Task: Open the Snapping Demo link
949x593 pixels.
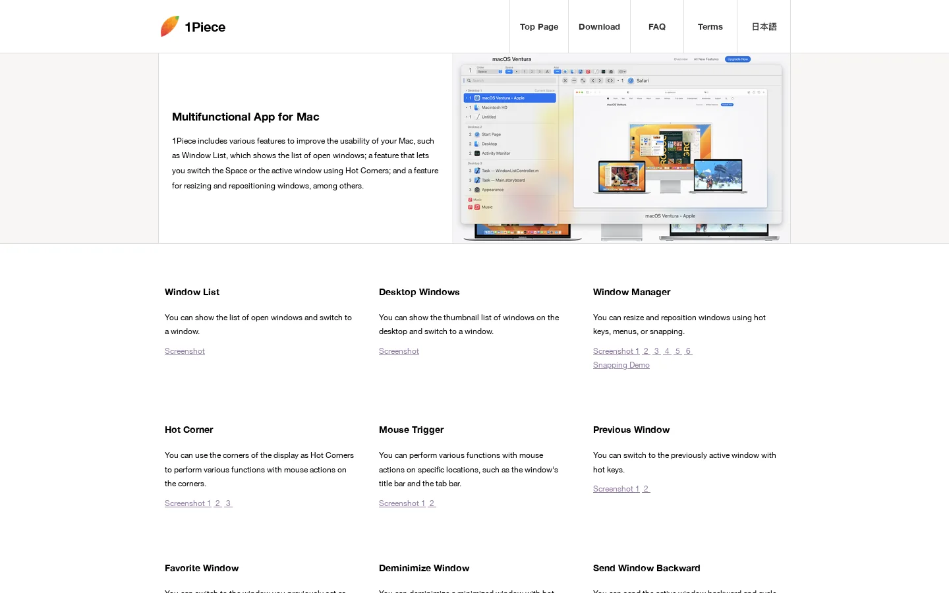Action: (x=621, y=365)
